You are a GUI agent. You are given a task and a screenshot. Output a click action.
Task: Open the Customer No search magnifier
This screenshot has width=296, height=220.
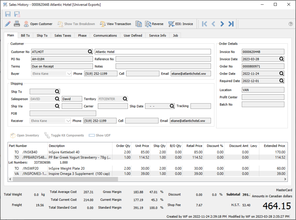pyautogui.click(x=90, y=51)
